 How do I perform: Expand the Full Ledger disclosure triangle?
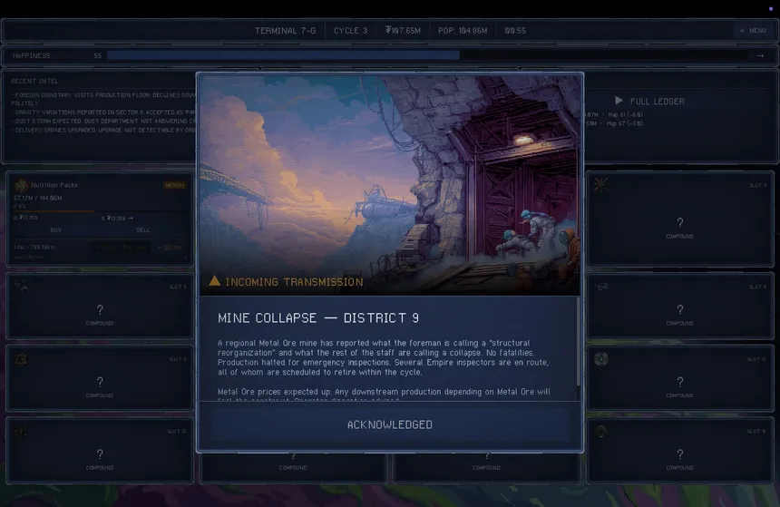click(619, 101)
